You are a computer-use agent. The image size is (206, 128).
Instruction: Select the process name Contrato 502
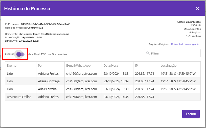pyautogui.click(x=35, y=28)
